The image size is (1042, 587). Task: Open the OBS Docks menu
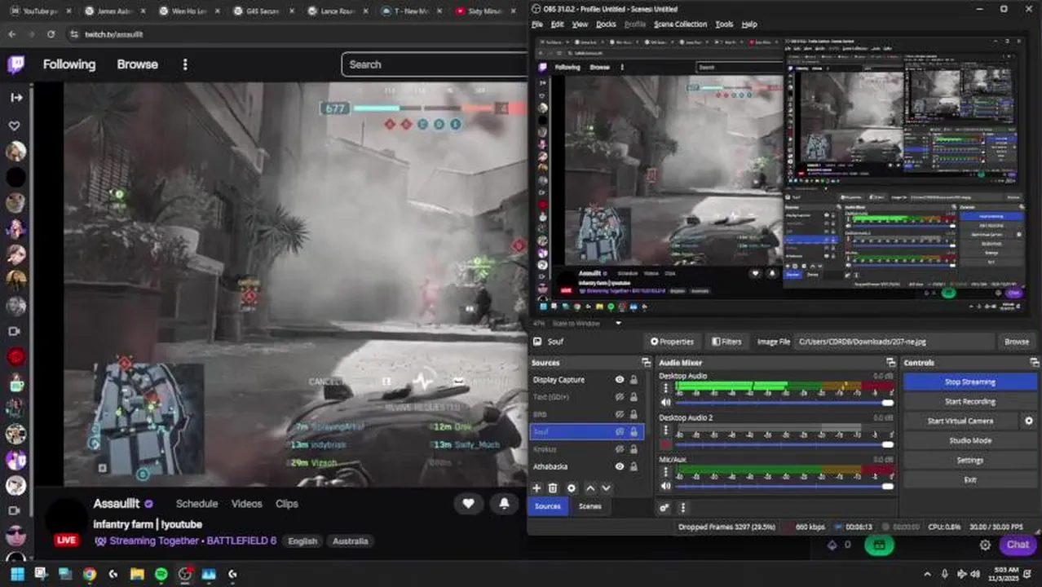pyautogui.click(x=606, y=24)
